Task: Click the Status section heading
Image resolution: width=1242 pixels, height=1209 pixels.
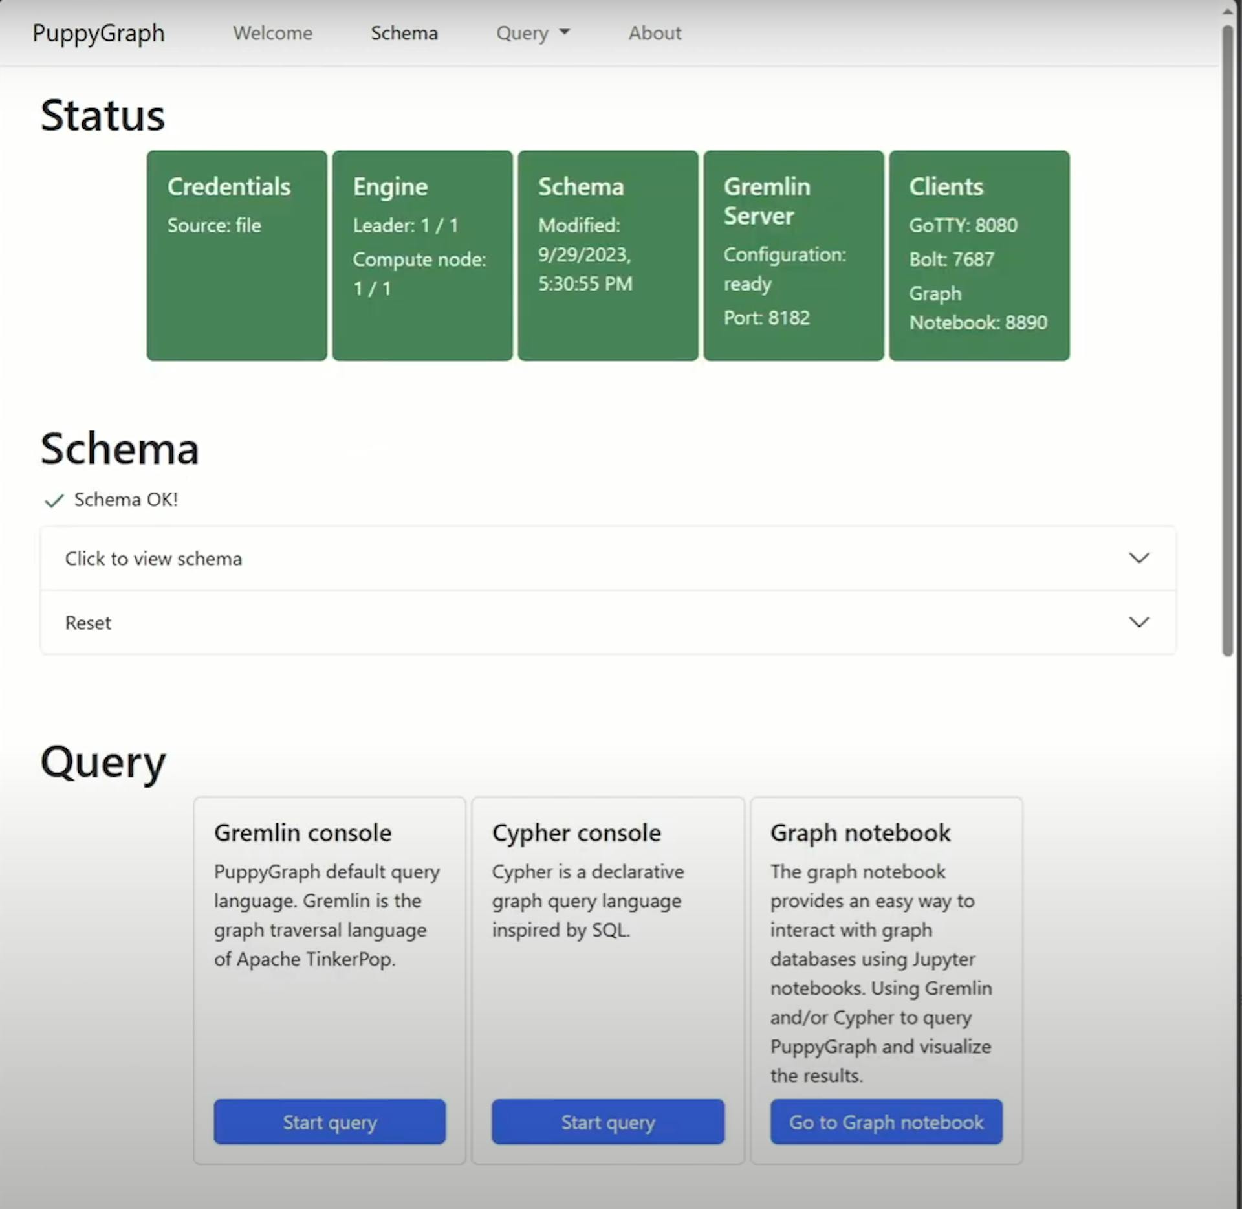Action: click(103, 116)
